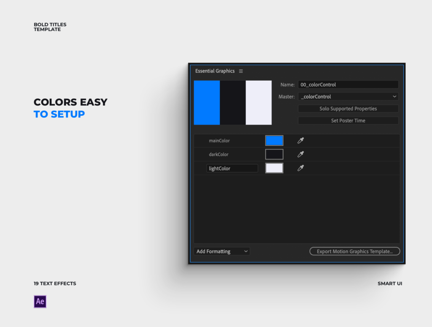432x327 pixels.
Task: Select the Essential Graphics panel tab
Action: [215, 71]
